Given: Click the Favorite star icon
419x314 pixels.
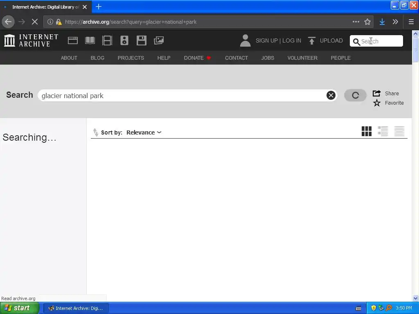Looking at the screenshot, I should [x=377, y=103].
